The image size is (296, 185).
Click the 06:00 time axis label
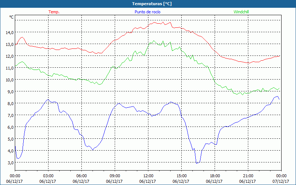[81, 176]
